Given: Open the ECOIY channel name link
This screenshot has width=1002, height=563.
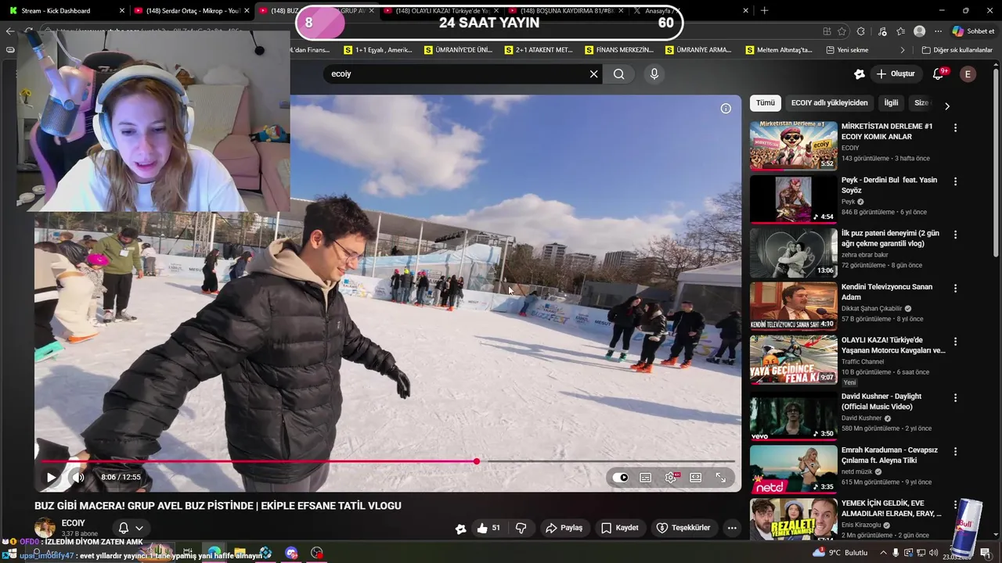Looking at the screenshot, I should click(x=73, y=523).
